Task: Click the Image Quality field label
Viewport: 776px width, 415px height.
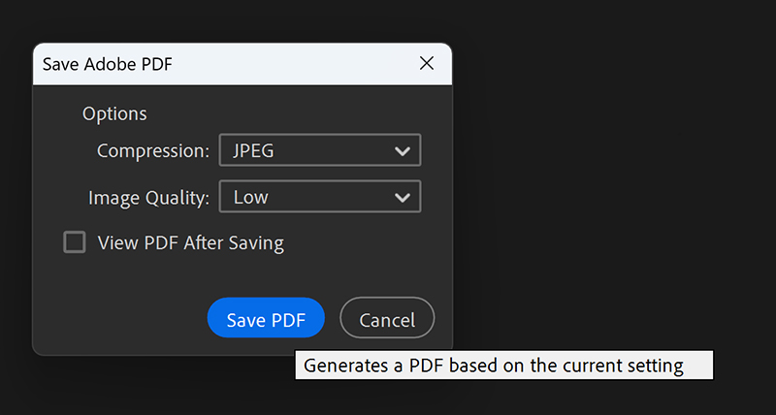Action: point(149,198)
